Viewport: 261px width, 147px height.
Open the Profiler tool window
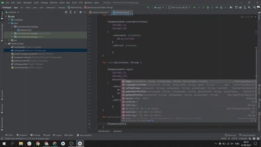pos(69,135)
